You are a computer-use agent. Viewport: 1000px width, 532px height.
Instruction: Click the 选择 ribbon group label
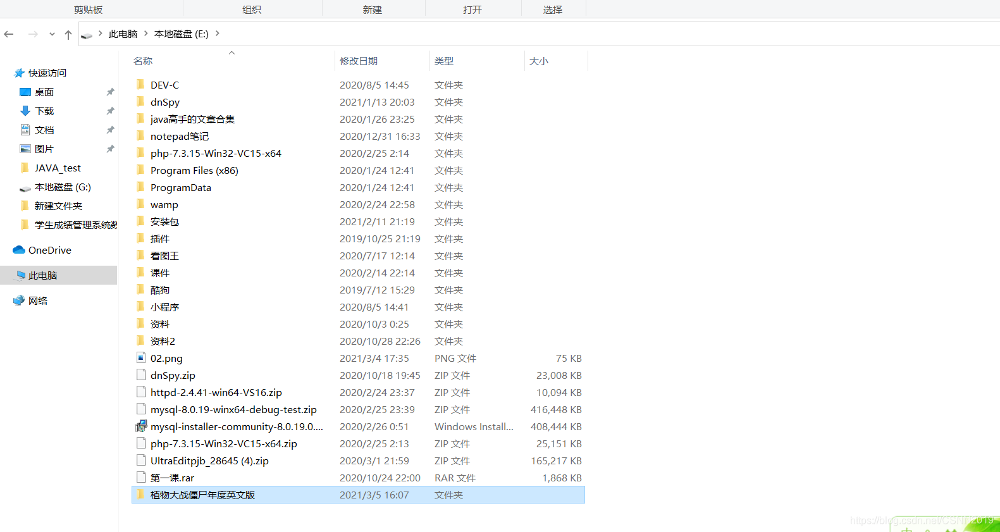(x=553, y=10)
